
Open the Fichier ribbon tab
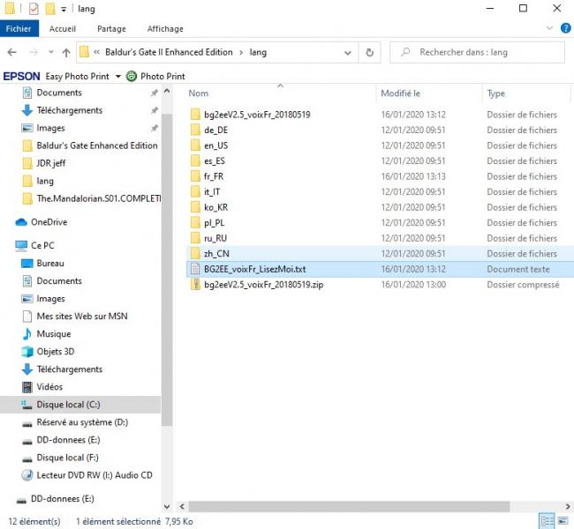[19, 29]
